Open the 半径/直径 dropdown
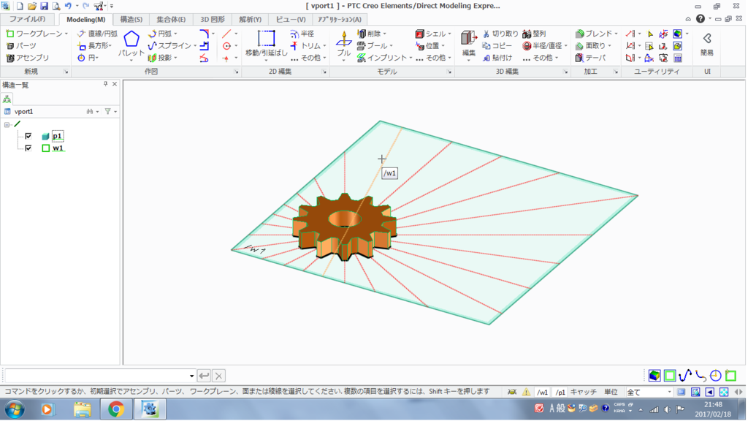This screenshot has height=421, width=748. point(566,46)
